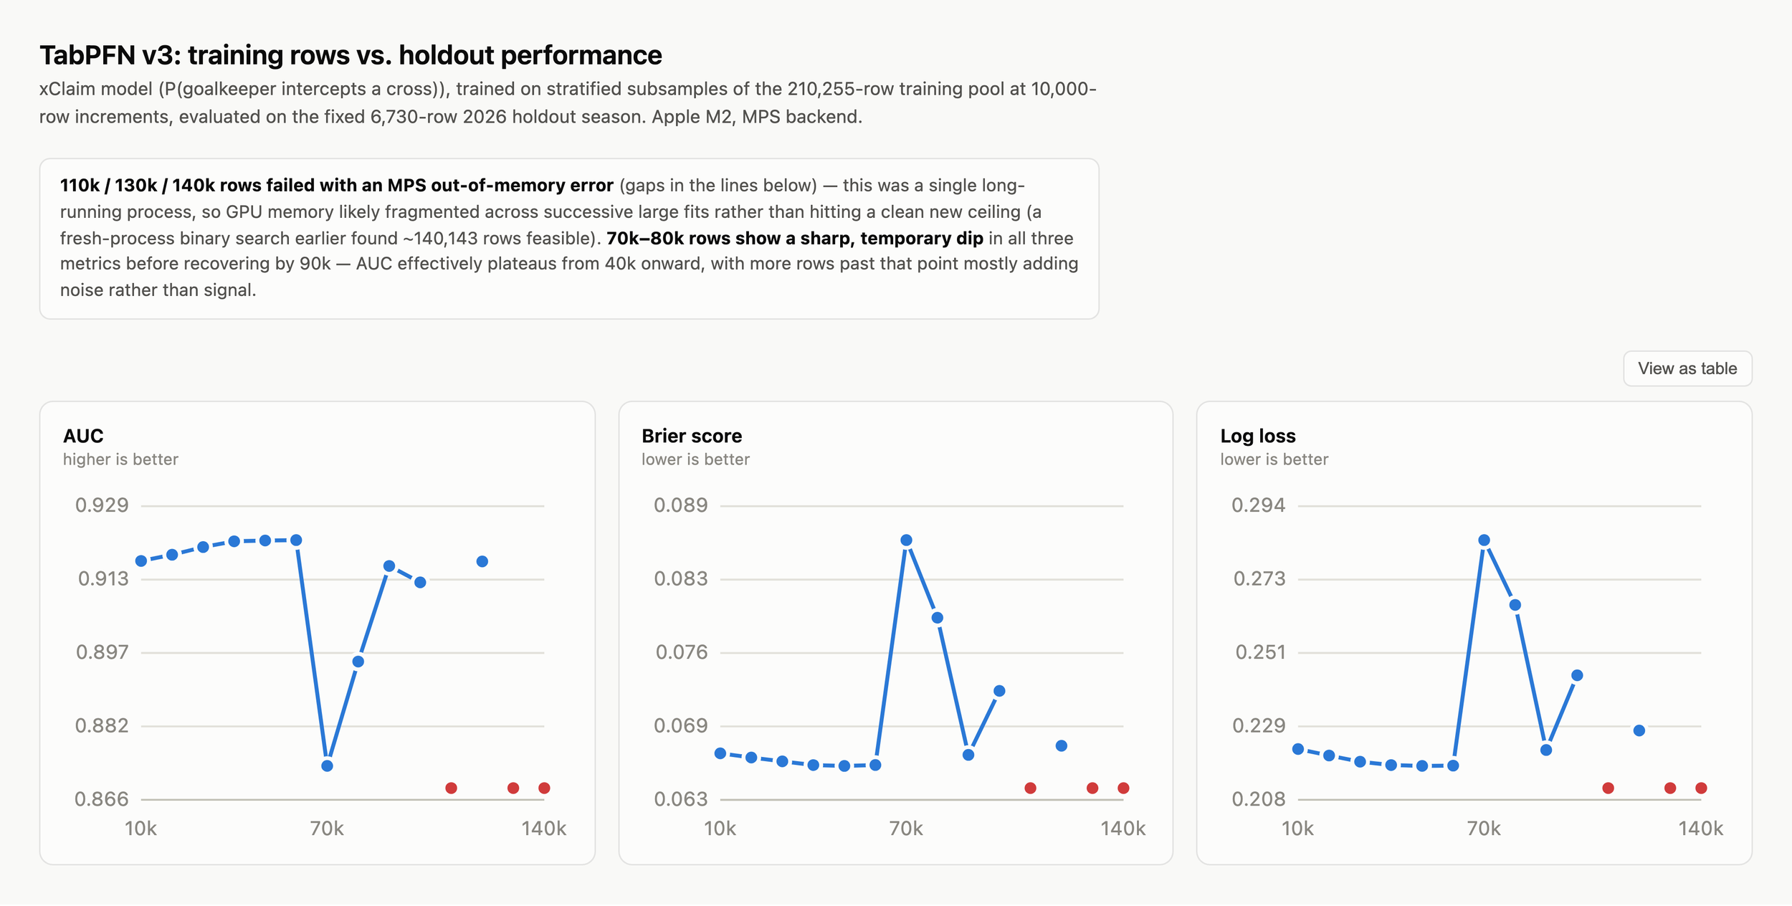The height and width of the screenshot is (906, 1792).
Task: Select the rightmost red failure dot in AUC chart
Action: pos(544,788)
